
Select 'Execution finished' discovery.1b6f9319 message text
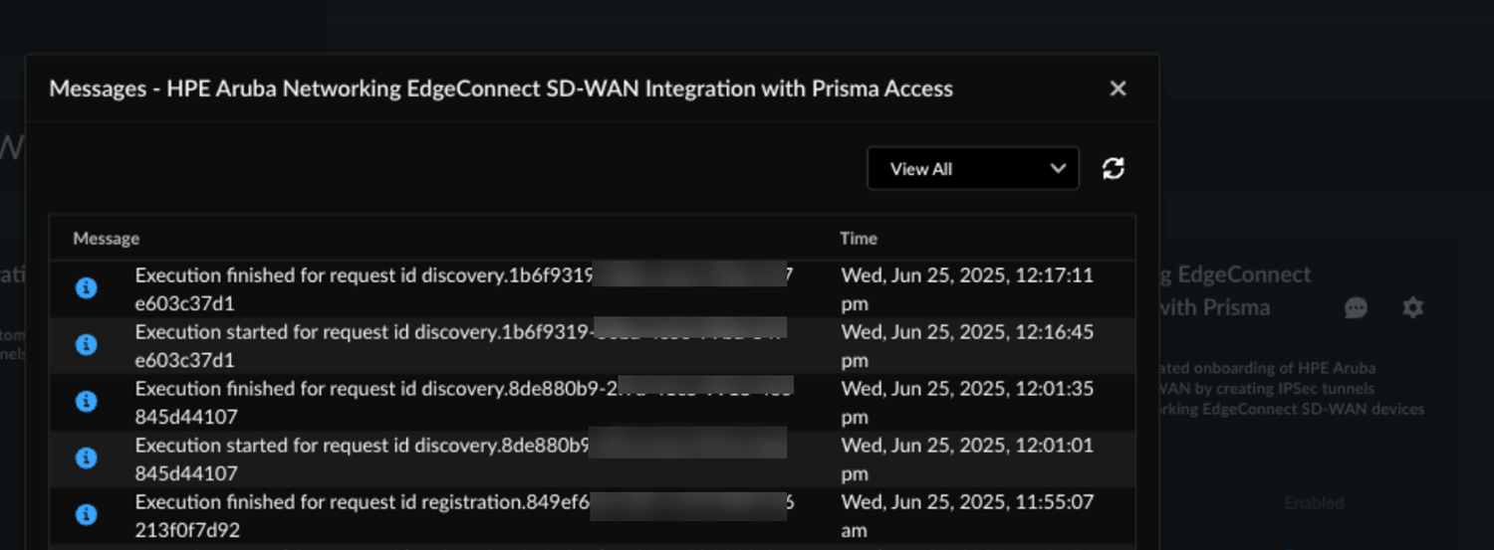click(364, 275)
